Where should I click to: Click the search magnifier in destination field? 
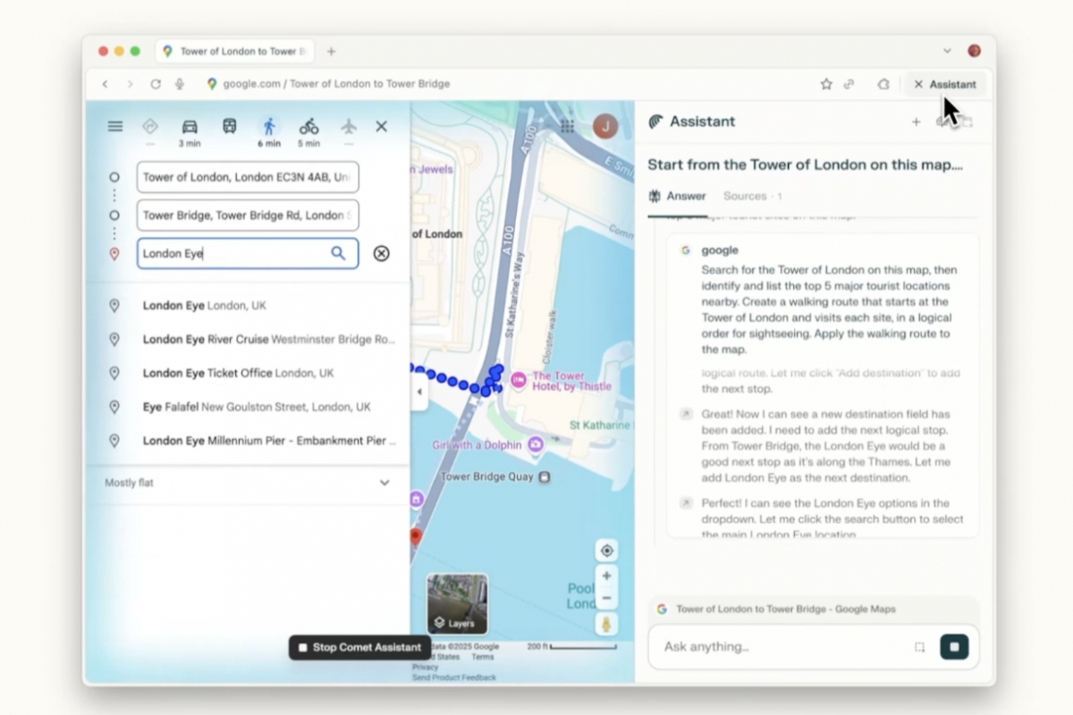tap(338, 253)
